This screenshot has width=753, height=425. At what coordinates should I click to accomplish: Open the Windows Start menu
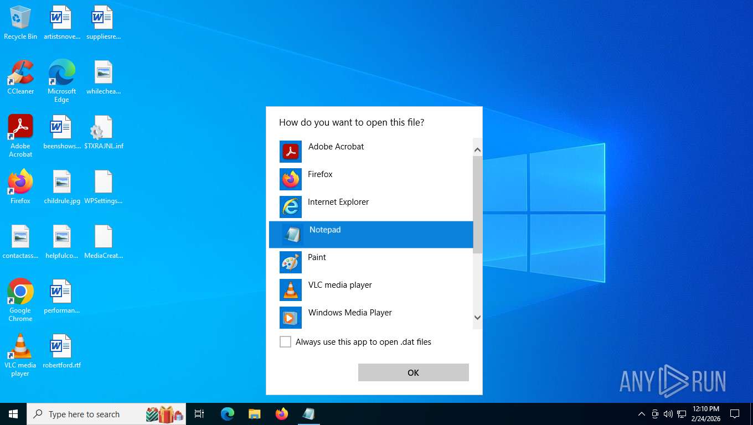point(13,414)
